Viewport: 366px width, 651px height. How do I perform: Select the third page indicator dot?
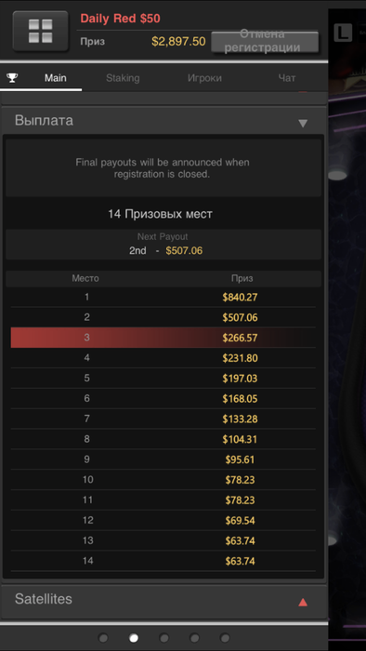coord(164,638)
